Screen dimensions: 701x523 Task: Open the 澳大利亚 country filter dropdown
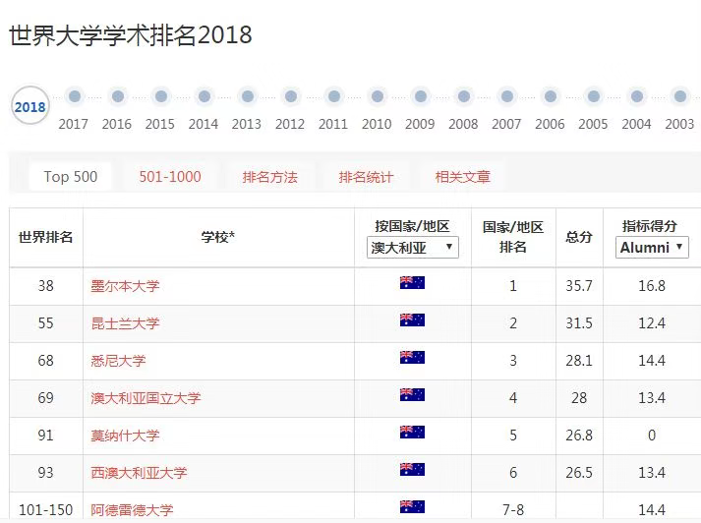[413, 248]
